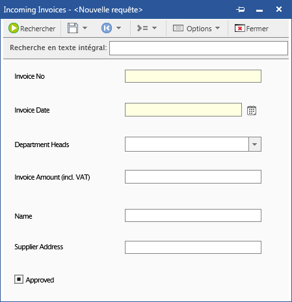Expand the comparison operator dropdown arrow
292x302 pixels.
coord(154,28)
